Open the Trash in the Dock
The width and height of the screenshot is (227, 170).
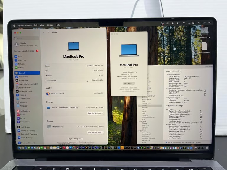(x=207, y=148)
